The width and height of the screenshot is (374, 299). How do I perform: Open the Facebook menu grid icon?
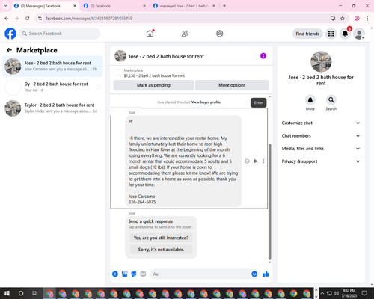(331, 34)
